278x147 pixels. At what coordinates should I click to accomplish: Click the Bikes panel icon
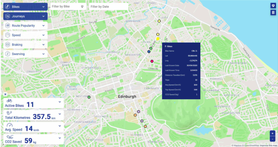7,7
